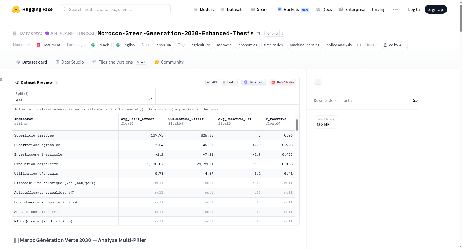Open Docs in the top navigation
The height and width of the screenshot is (249, 463).
[x=324, y=9]
